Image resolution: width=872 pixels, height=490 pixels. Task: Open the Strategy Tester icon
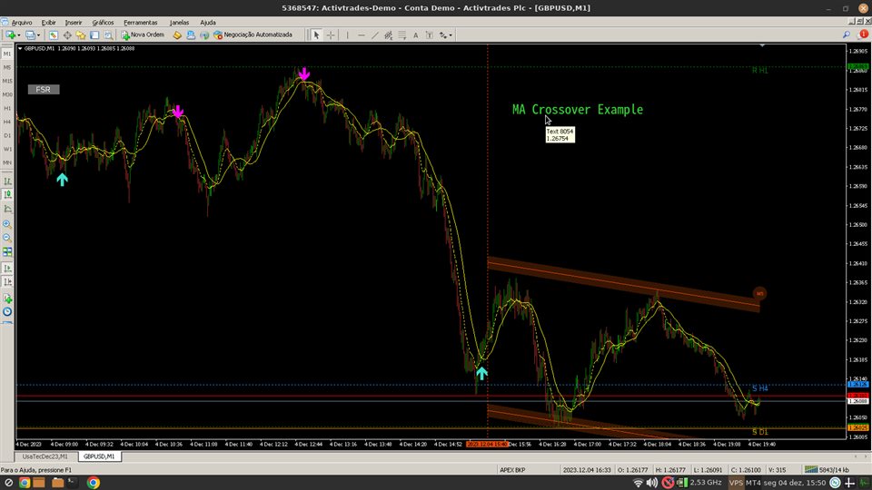pos(108,35)
